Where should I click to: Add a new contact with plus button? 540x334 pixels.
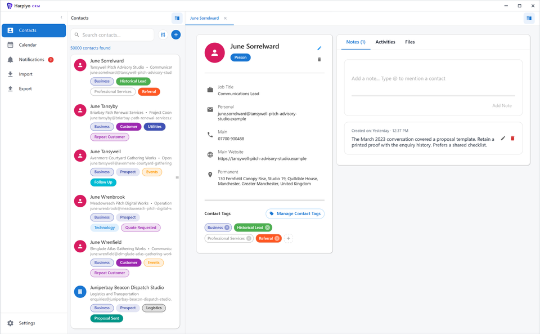(176, 35)
